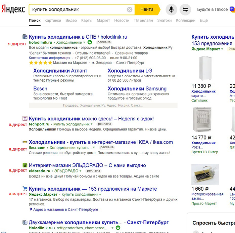Click the green eldorado.ru domain link

(x=39, y=171)
